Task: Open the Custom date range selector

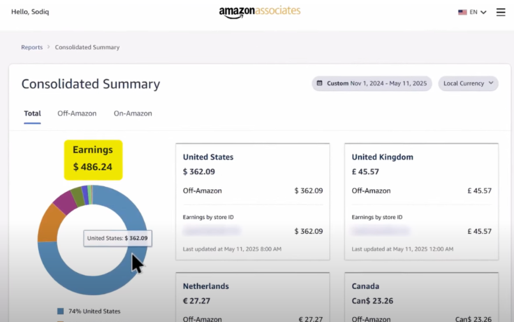Action: (372, 84)
